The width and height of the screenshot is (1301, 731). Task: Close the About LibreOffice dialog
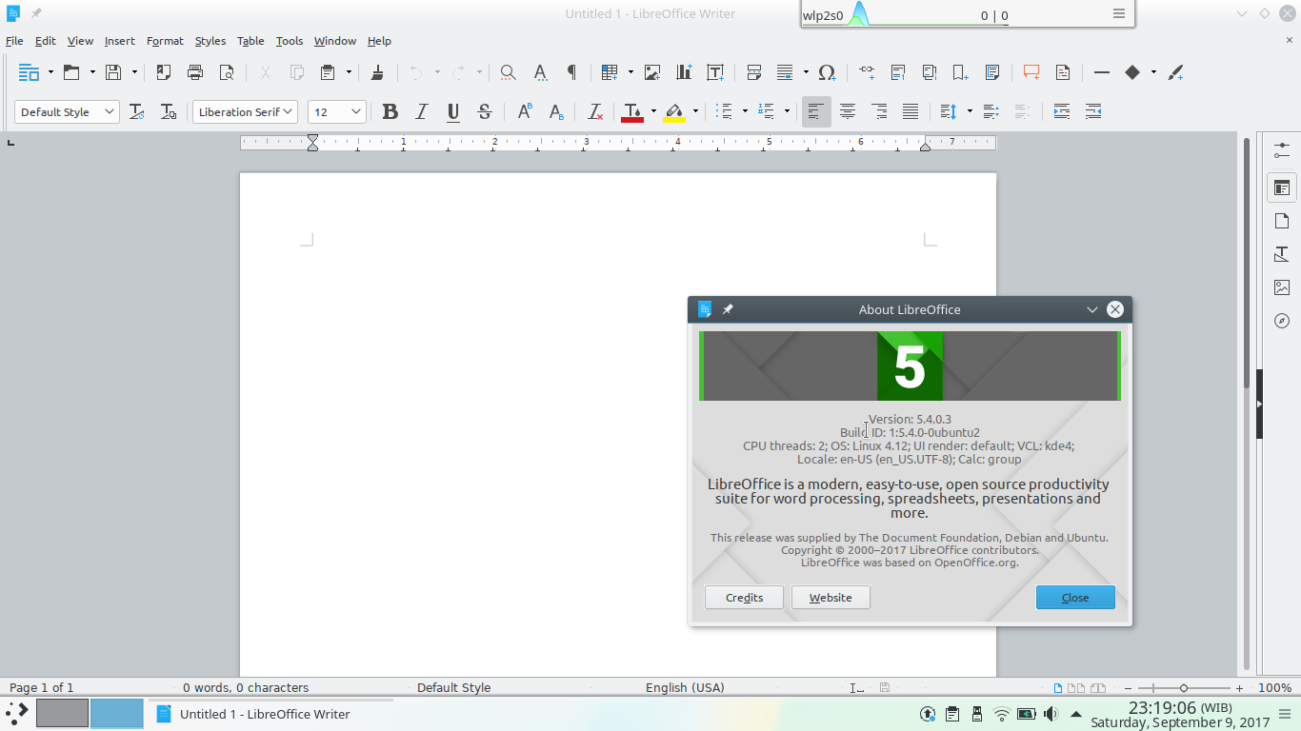point(1075,598)
